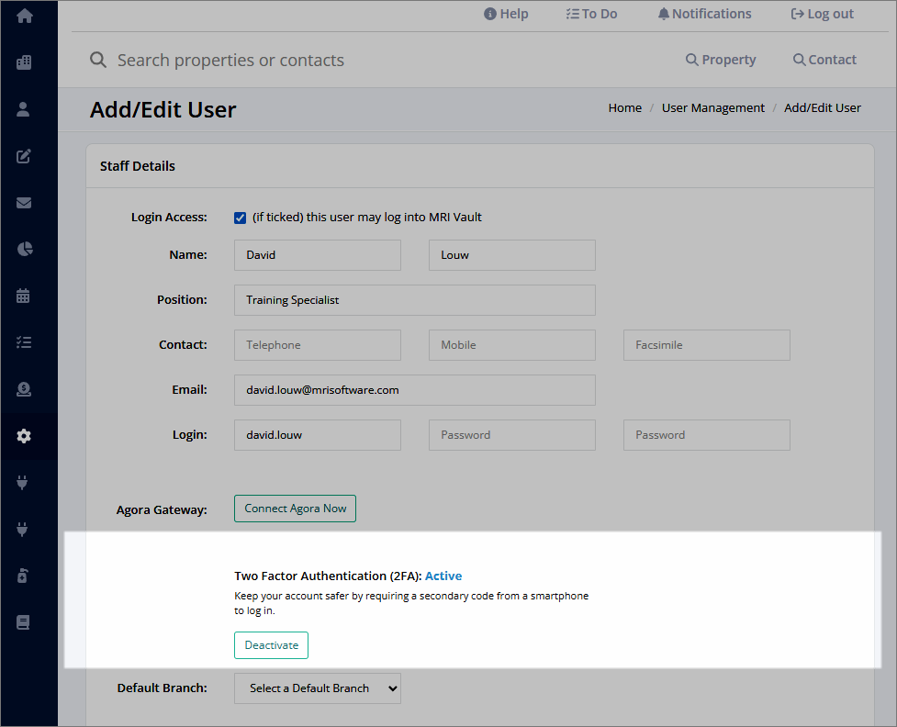Click the Active 2FA status link
Screen dimensions: 897x727
coord(443,576)
